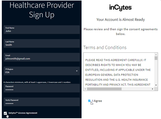Screen dimensions: 161x119
Task: Click the terms box scroll-right arrow
Action: 152,89
